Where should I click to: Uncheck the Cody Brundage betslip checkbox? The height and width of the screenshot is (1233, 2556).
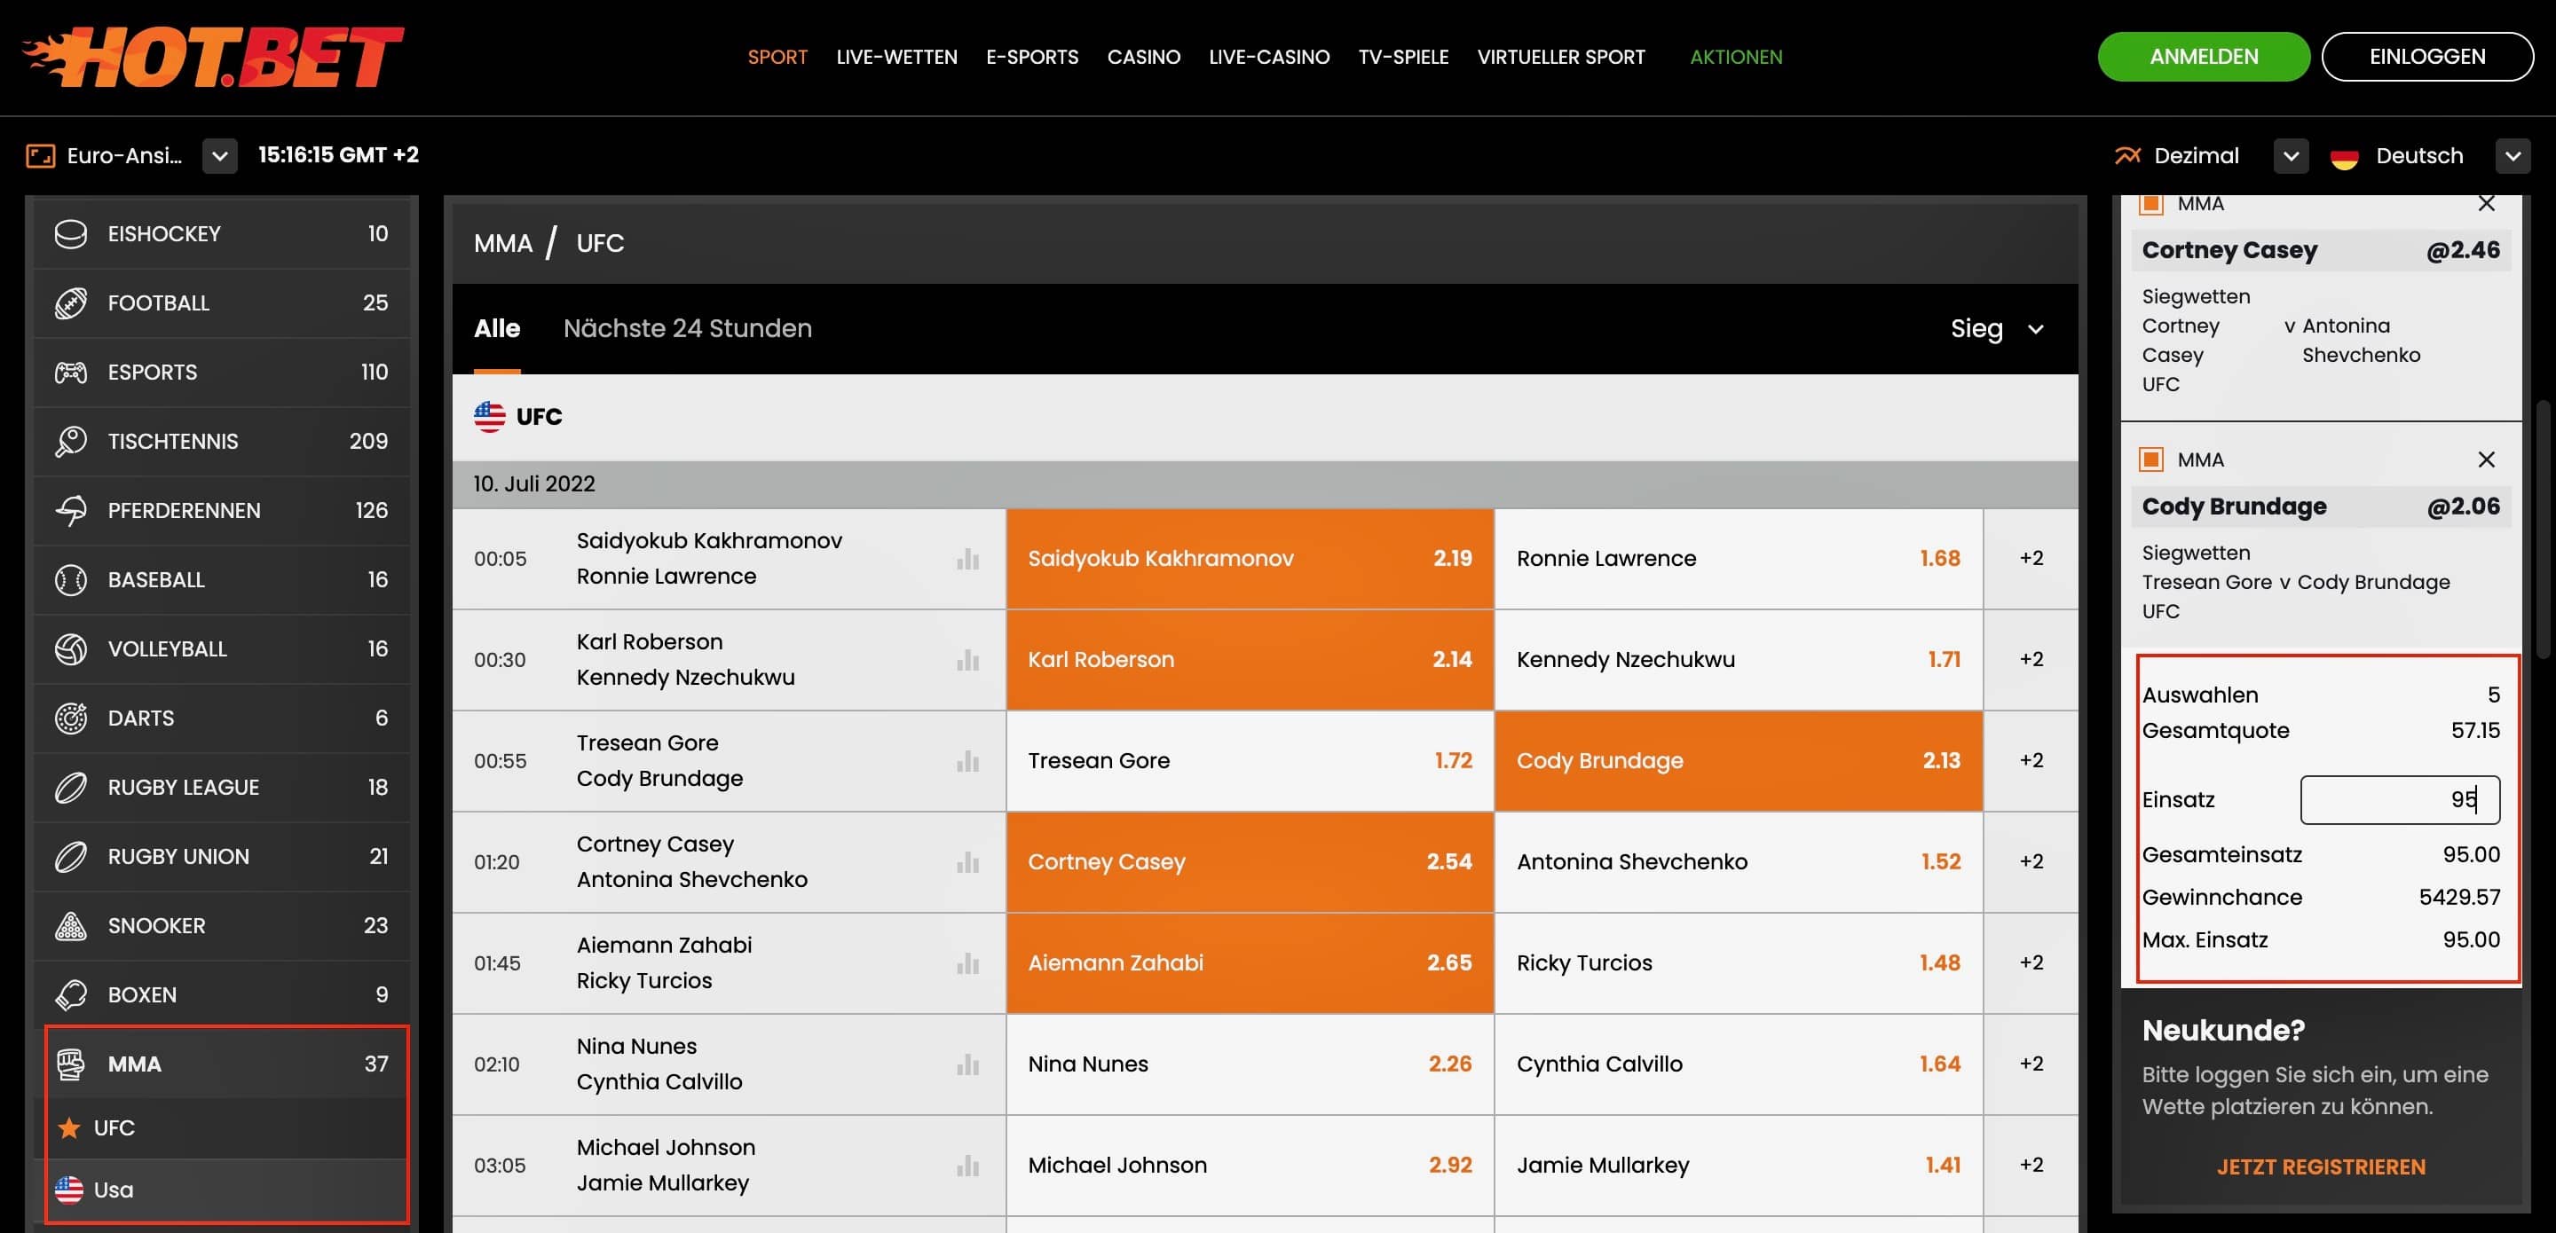[x=2151, y=459]
